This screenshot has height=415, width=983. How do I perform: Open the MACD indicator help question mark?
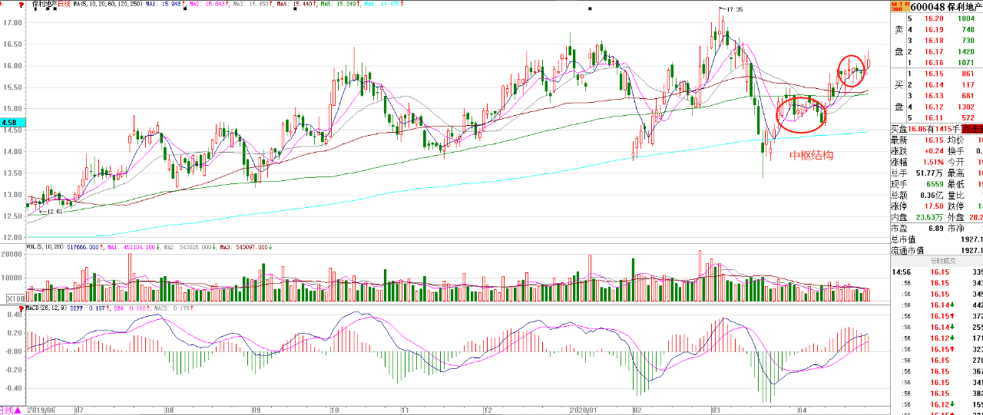point(22,308)
